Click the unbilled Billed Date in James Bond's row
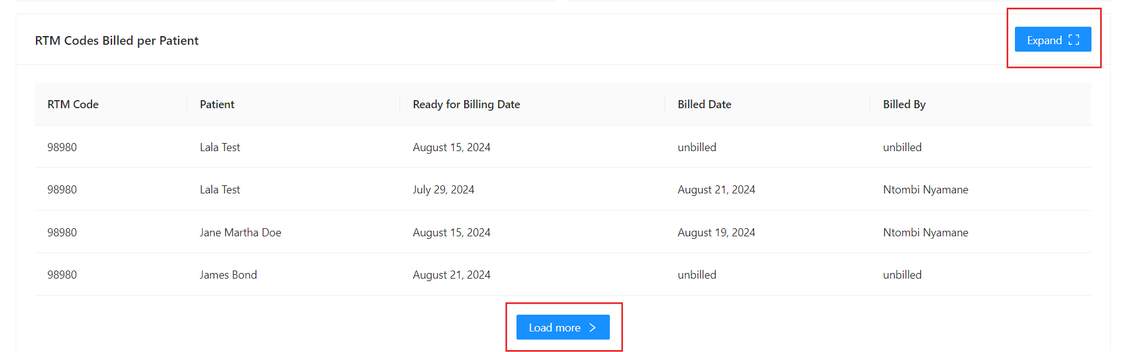 pyautogui.click(x=697, y=275)
